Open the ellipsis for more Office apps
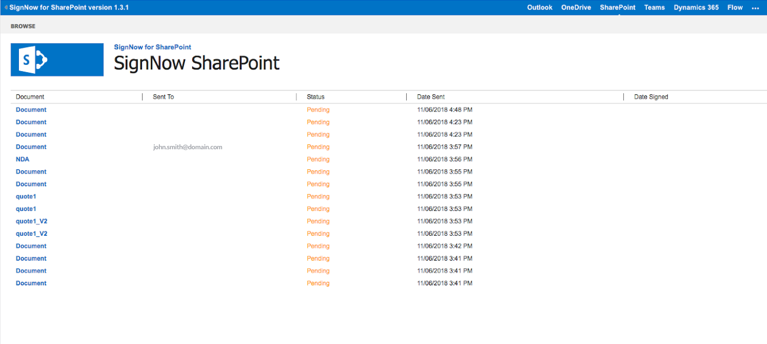767x344 pixels. coord(755,7)
